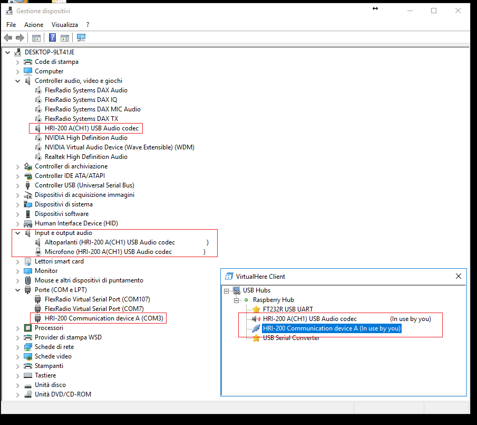This screenshot has height=425, width=477.
Task: Go back with the toolbar left arrow
Action: 8,38
